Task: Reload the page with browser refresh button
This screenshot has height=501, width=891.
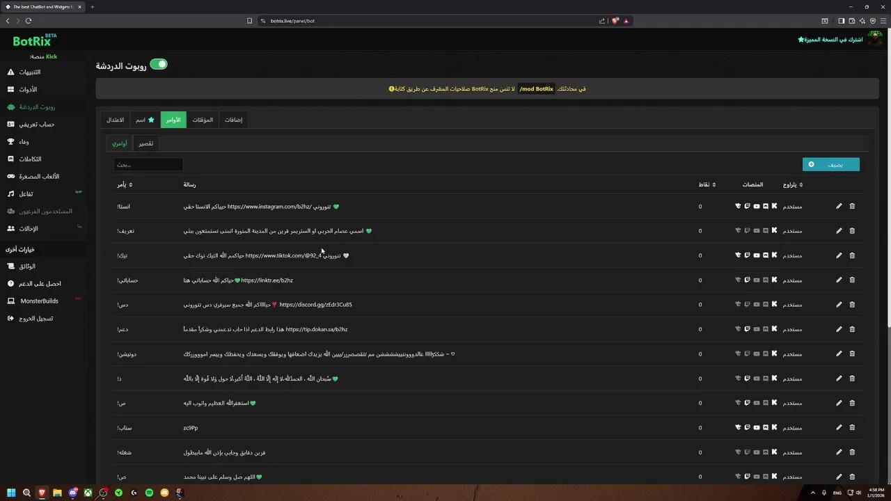Action: [29, 21]
